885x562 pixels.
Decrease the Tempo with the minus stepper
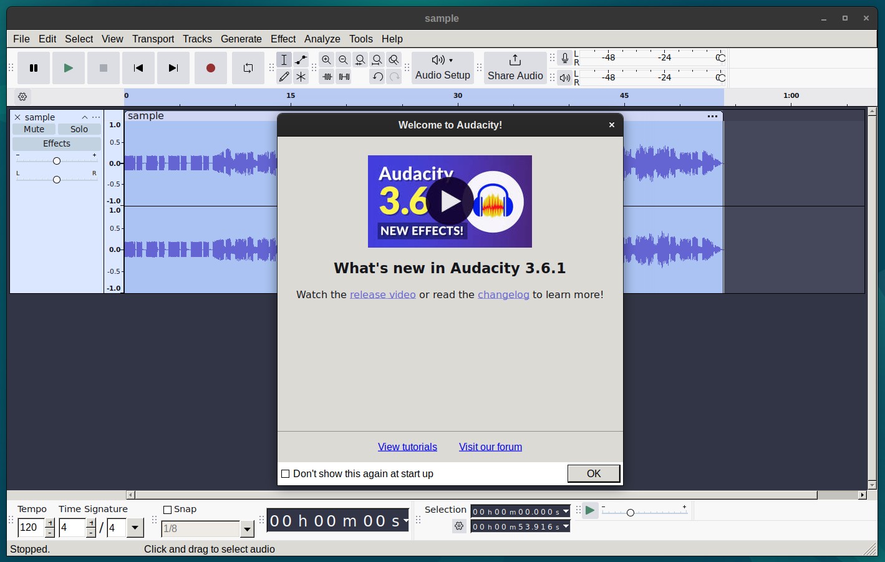coord(50,533)
